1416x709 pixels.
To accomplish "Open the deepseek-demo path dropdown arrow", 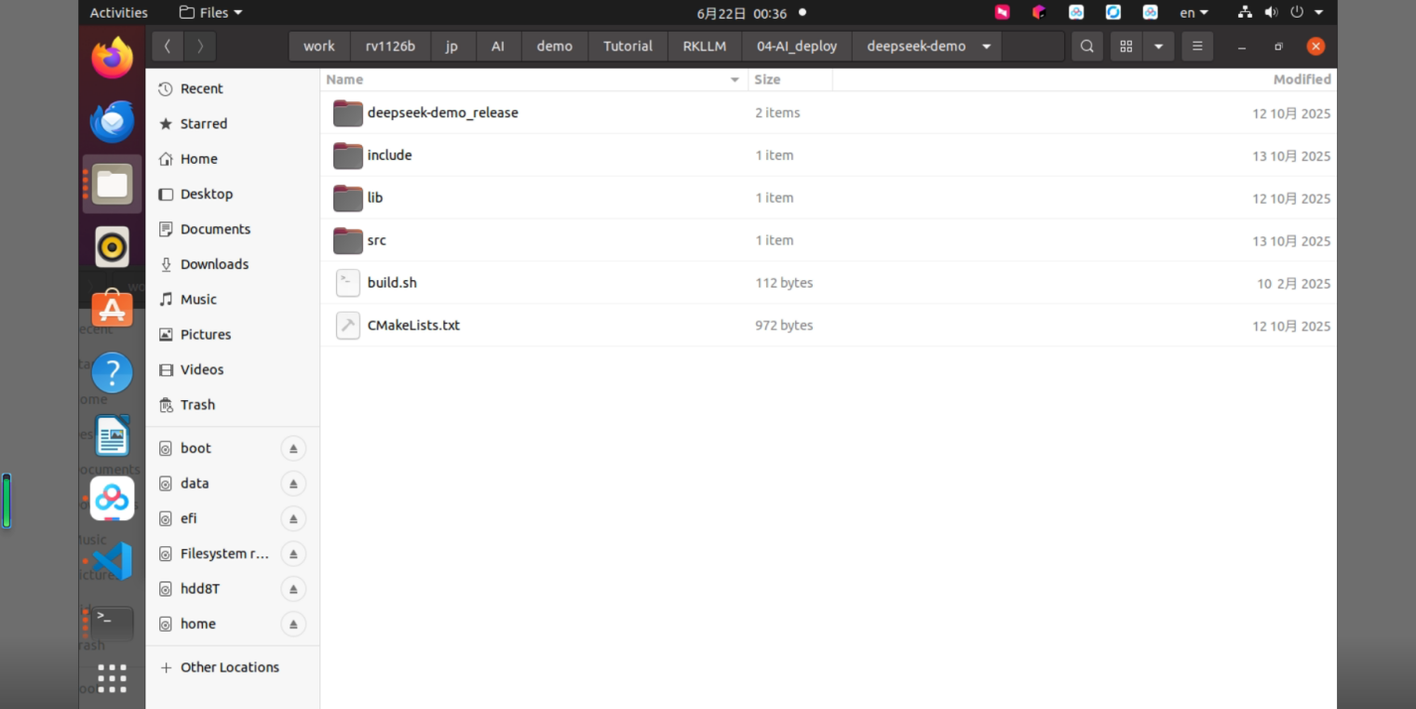I will 986,47.
